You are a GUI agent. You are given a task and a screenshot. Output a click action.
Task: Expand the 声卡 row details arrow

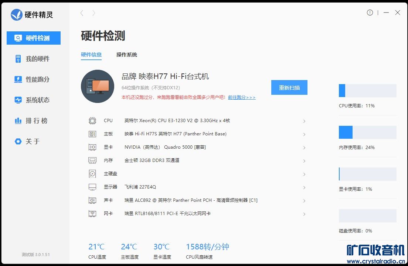(x=304, y=201)
